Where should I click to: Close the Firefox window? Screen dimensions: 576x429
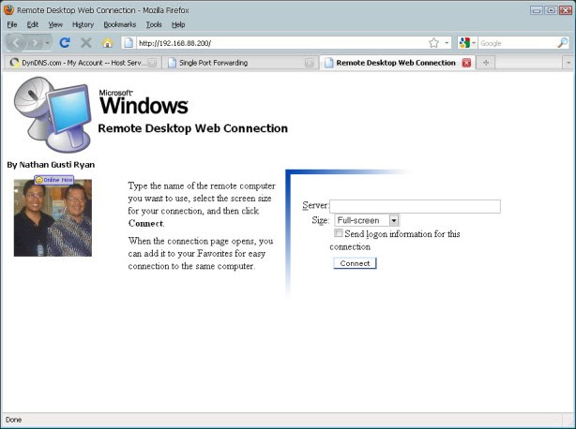566,10
